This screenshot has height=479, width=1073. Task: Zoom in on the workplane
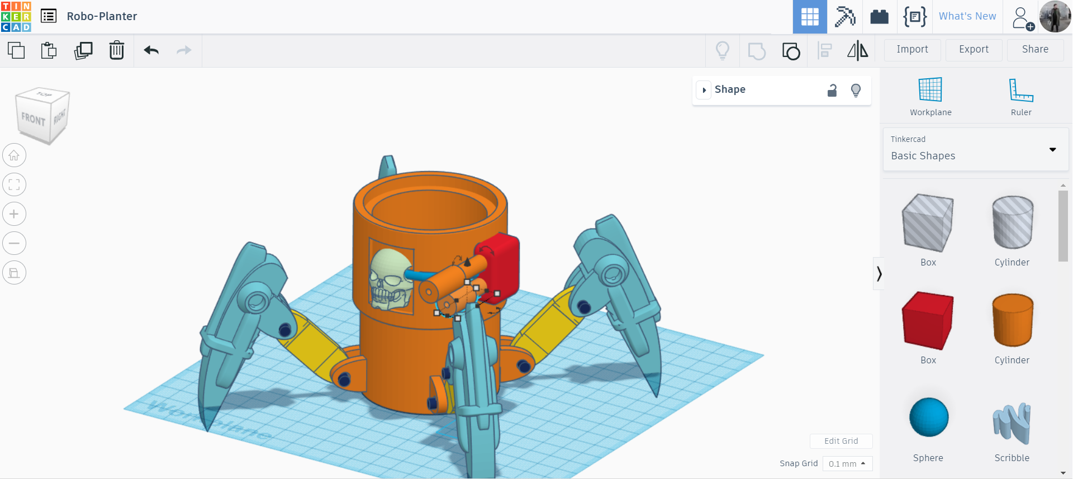14,214
